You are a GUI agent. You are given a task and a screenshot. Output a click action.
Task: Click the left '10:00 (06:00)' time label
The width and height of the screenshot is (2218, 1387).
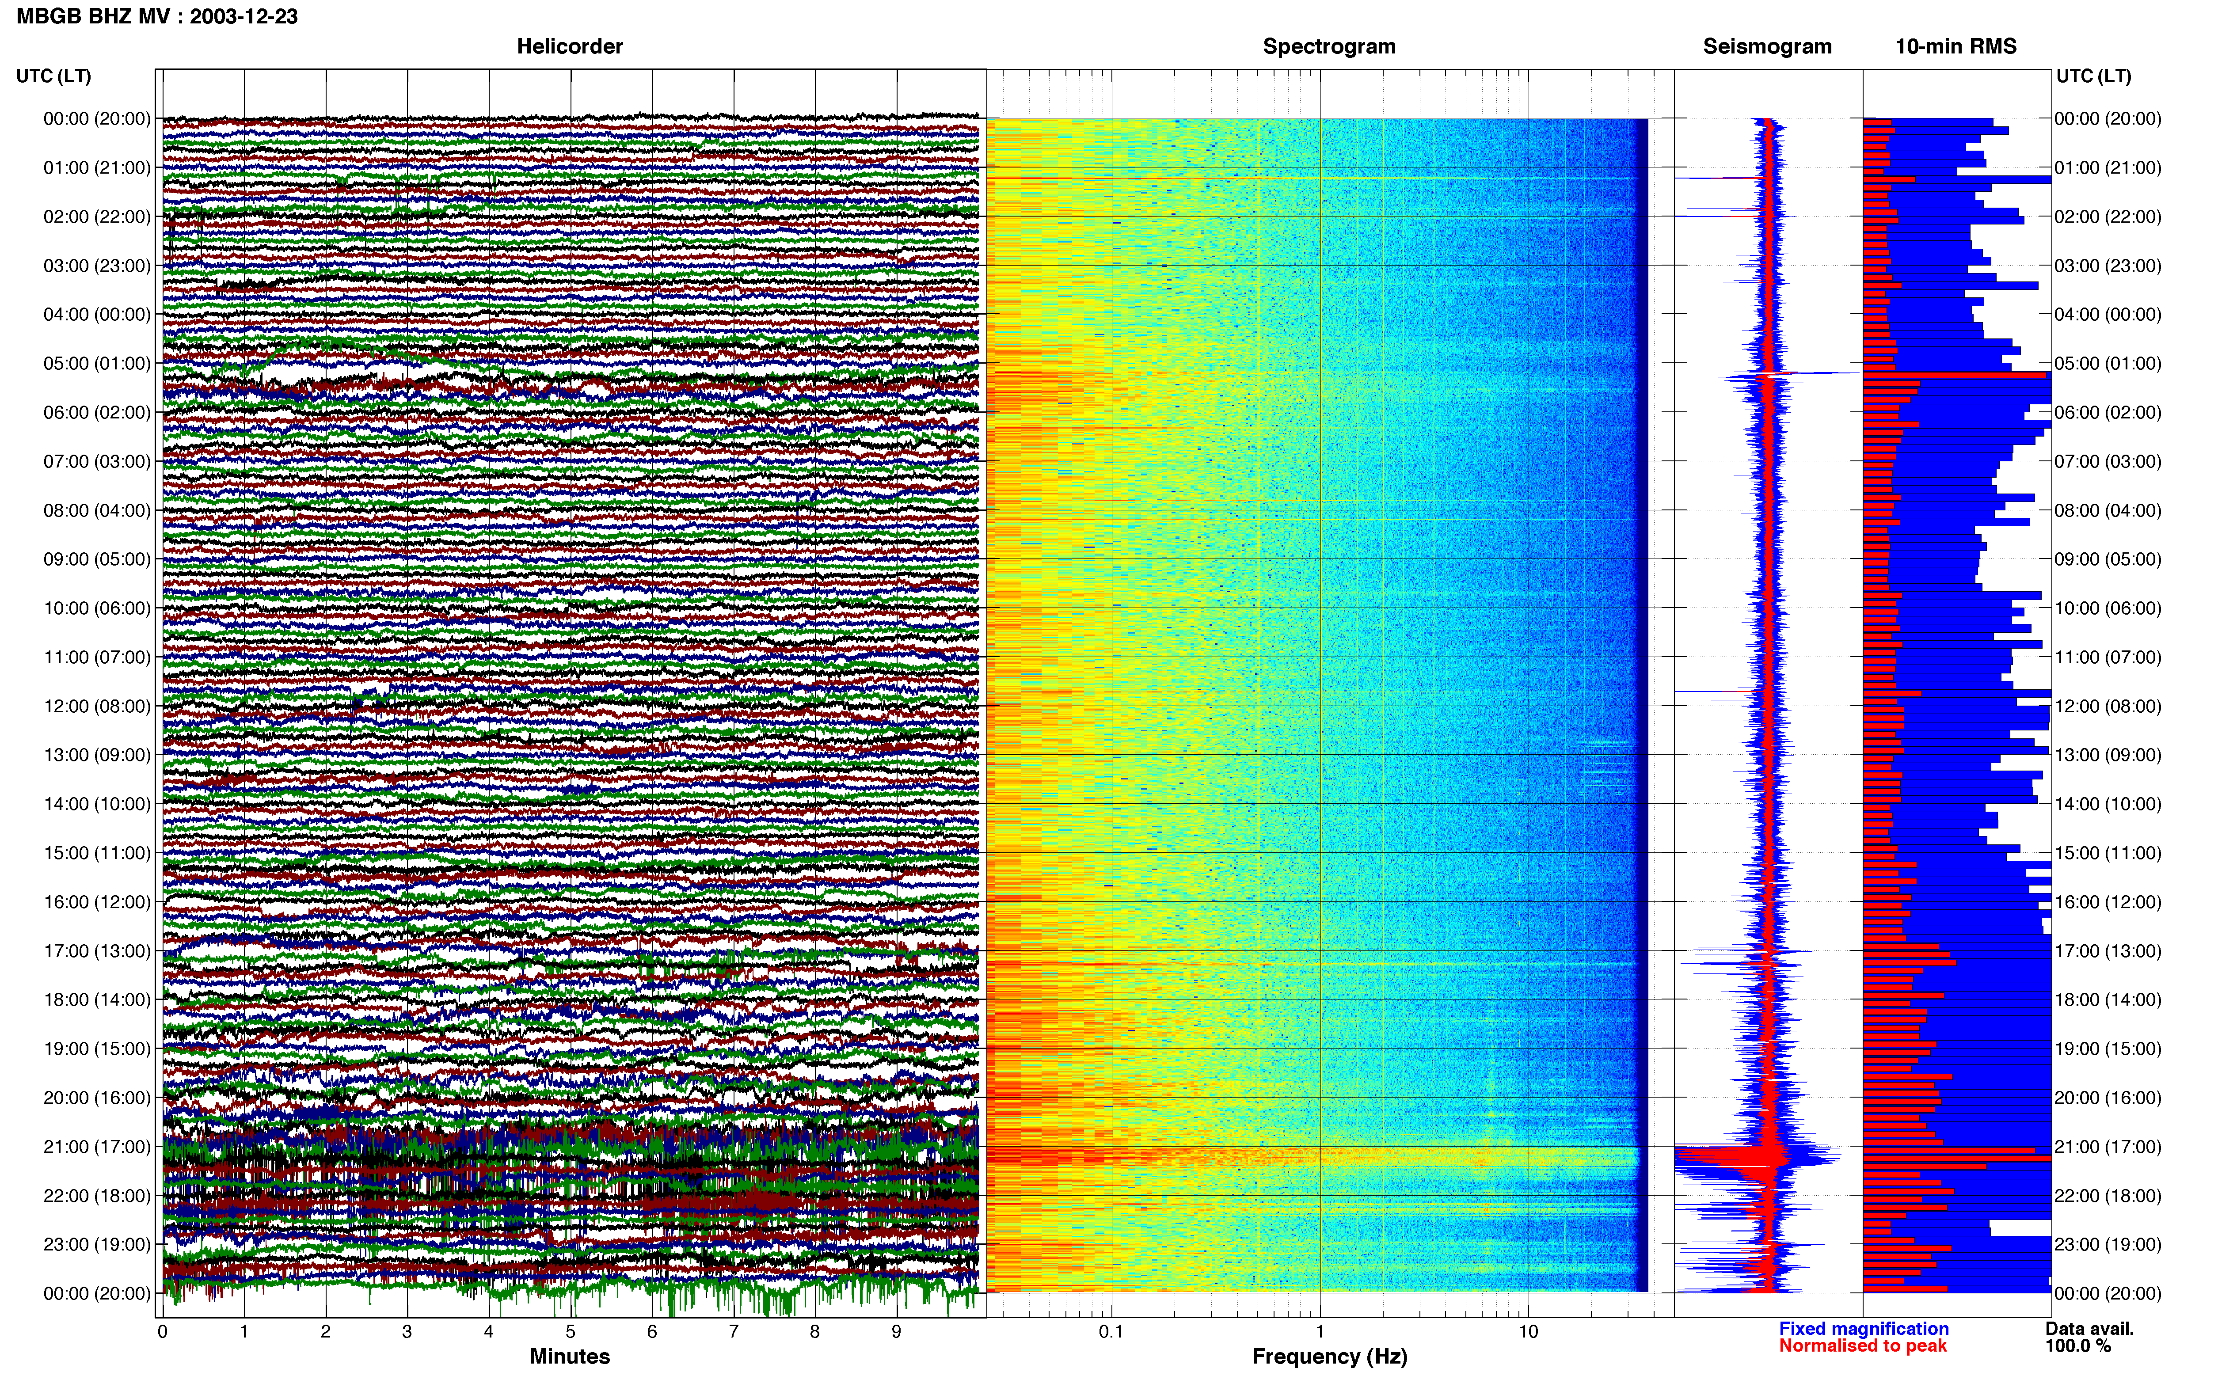(x=97, y=608)
